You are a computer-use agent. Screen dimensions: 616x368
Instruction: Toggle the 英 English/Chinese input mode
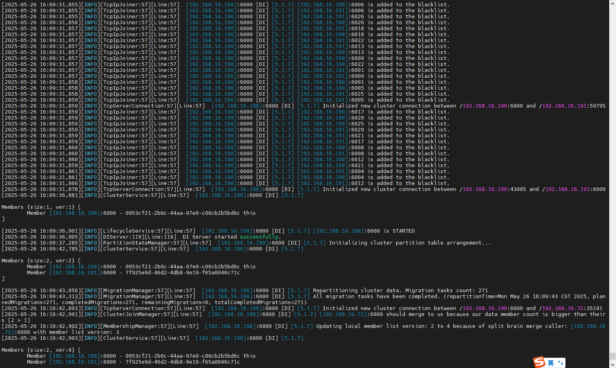point(550,362)
